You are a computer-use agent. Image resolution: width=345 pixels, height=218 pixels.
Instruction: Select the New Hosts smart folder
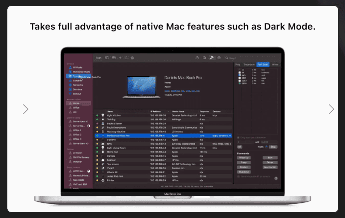pos(79,180)
